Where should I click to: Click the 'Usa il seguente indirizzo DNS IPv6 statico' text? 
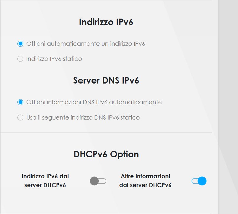[x=83, y=118]
